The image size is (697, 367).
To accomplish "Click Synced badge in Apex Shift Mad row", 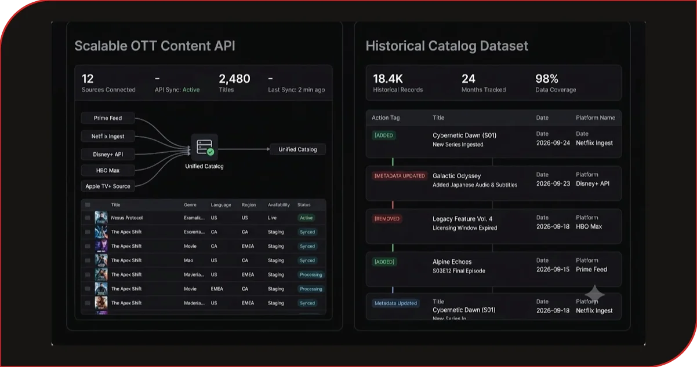I will (307, 260).
